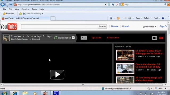Click Internet Explorer taskbar icon
The width and height of the screenshot is (170, 95).
(15, 93)
